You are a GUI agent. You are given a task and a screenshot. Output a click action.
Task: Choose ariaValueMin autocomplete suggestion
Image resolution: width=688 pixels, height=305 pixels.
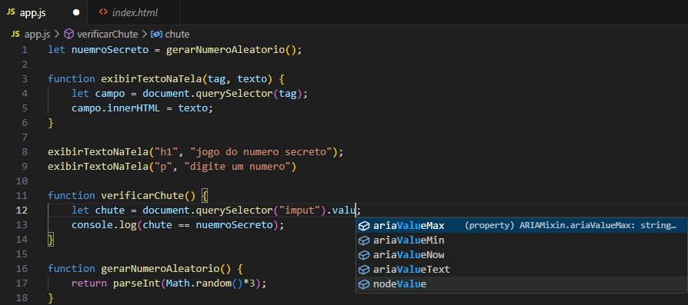[522, 240]
